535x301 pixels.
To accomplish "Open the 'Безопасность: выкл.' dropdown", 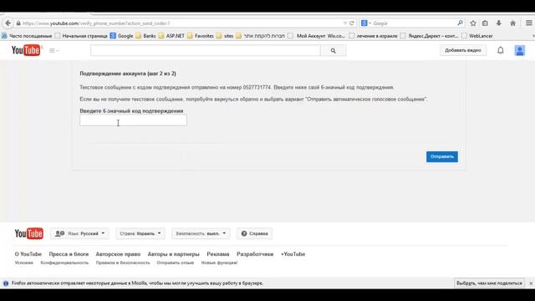I will click(x=201, y=233).
